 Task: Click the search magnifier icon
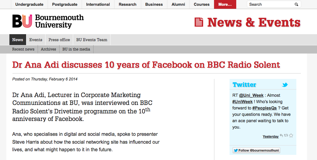[x=296, y=5]
